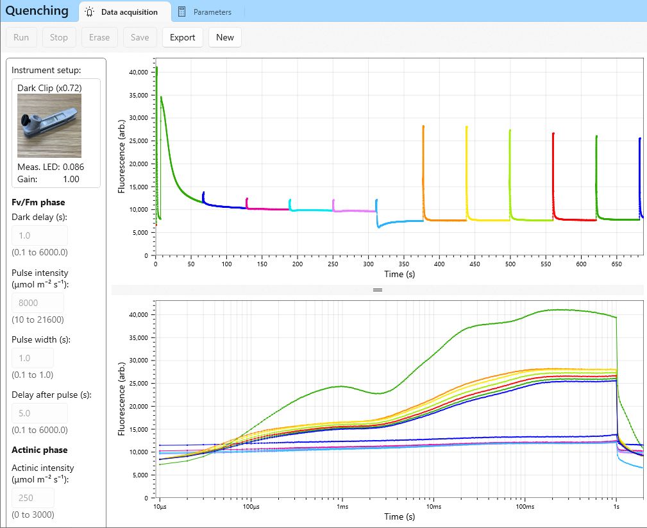647x528 pixels.
Task: Click the Quenching title label
Action: point(37,11)
